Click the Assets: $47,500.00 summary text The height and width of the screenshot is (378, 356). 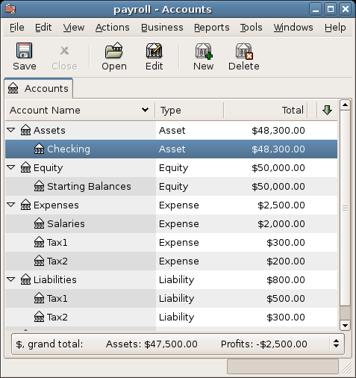point(152,344)
